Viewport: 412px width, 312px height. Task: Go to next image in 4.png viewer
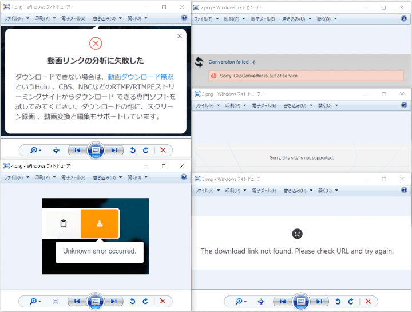point(114,301)
